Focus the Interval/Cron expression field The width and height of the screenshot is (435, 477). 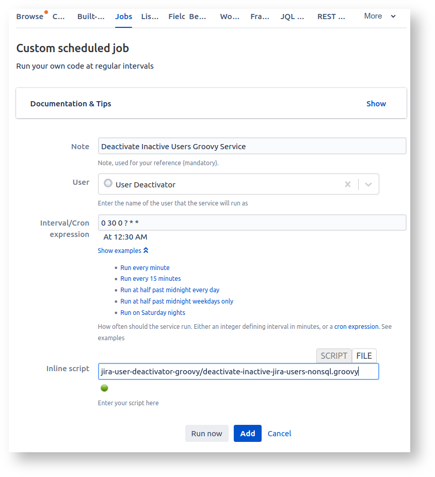252,222
